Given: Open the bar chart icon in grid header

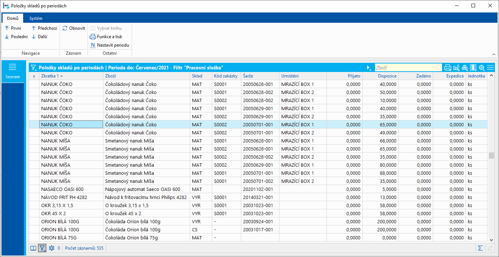Looking at the screenshot, I should point(456,68).
